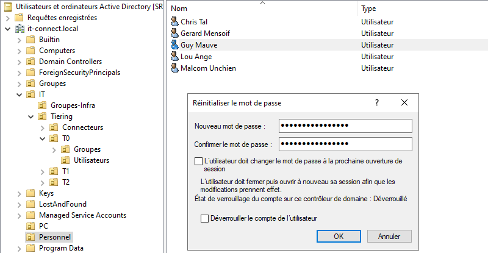Click the Malcom Unchien user icon

point(175,68)
